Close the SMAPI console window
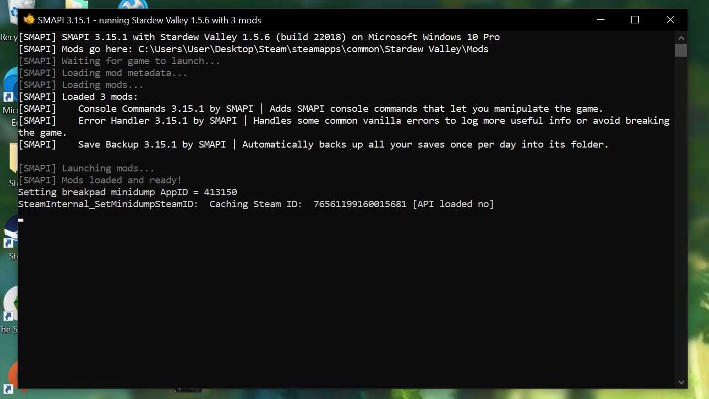 [x=670, y=20]
